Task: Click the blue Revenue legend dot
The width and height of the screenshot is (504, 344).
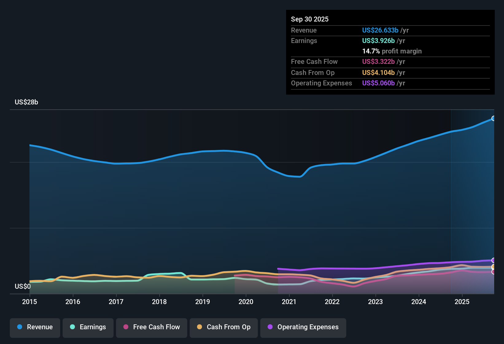Action: (20, 327)
